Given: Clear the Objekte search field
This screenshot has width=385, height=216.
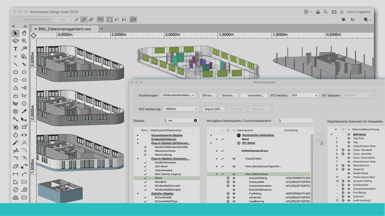Looking at the screenshot, I should click(196, 120).
